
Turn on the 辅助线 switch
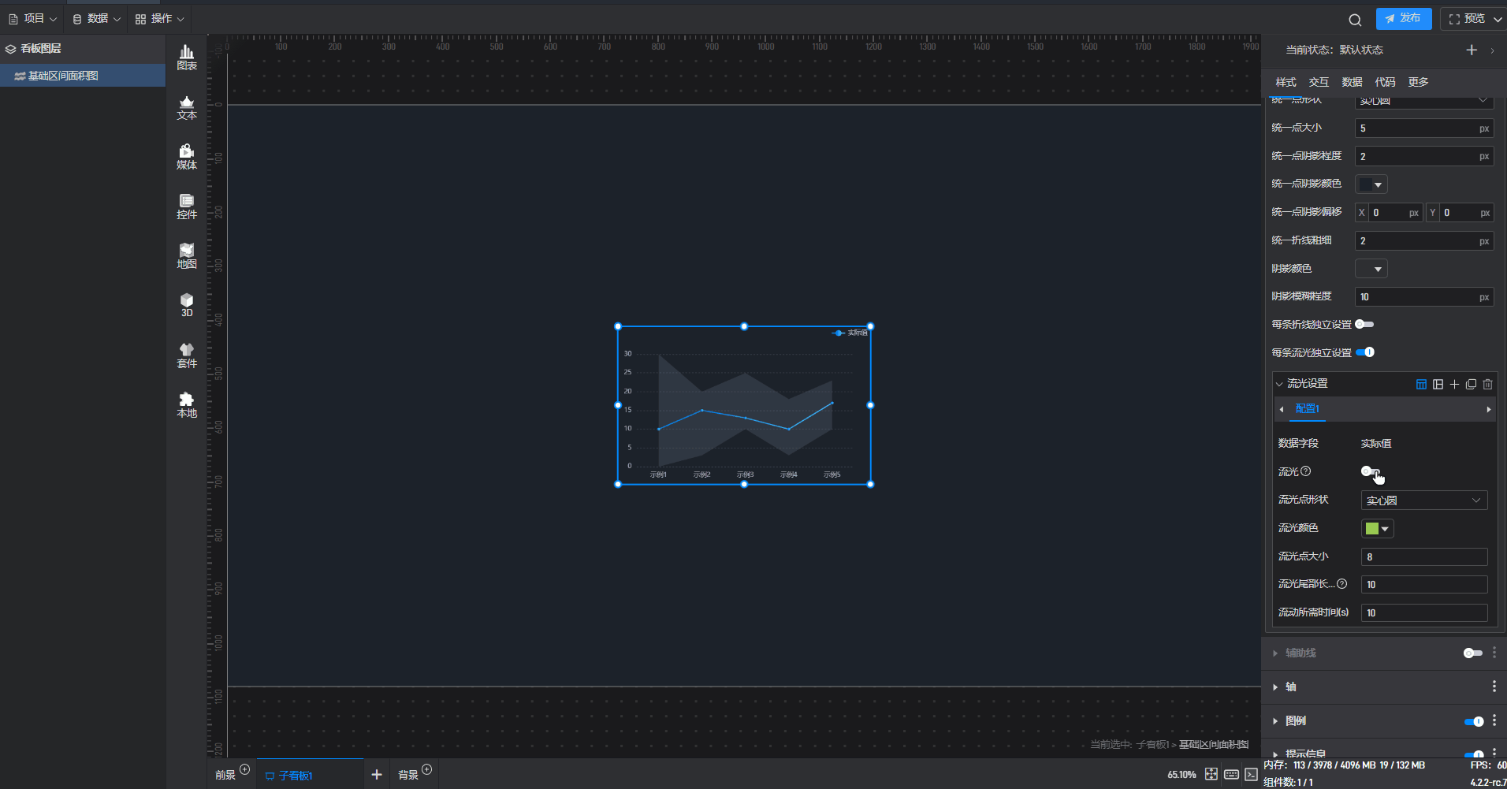click(1472, 653)
